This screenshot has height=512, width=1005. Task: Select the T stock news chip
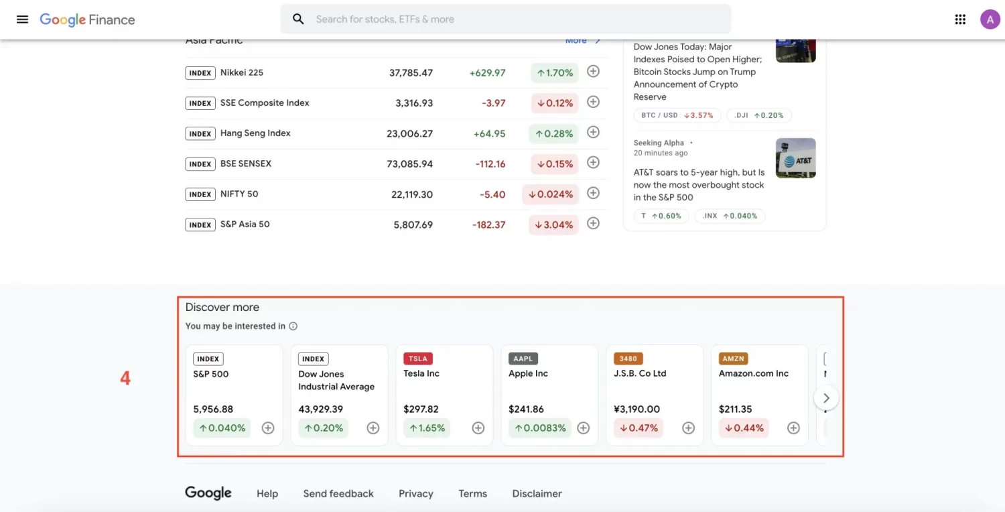(x=661, y=216)
